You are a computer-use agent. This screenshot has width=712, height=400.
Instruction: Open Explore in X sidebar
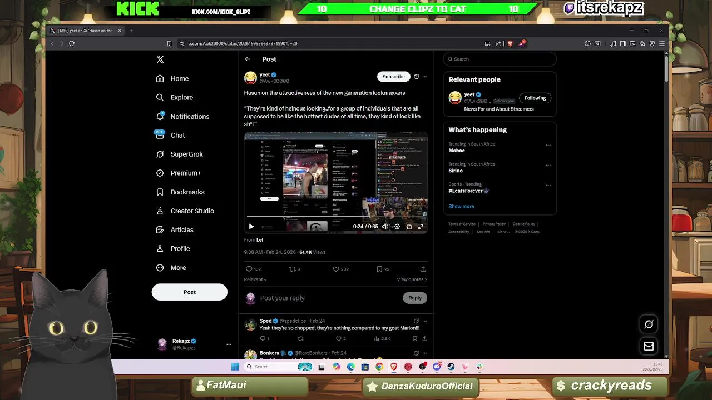(174, 98)
